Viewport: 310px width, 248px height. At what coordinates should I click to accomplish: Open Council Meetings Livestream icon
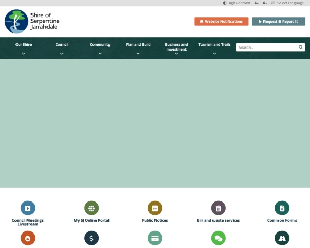point(28,208)
